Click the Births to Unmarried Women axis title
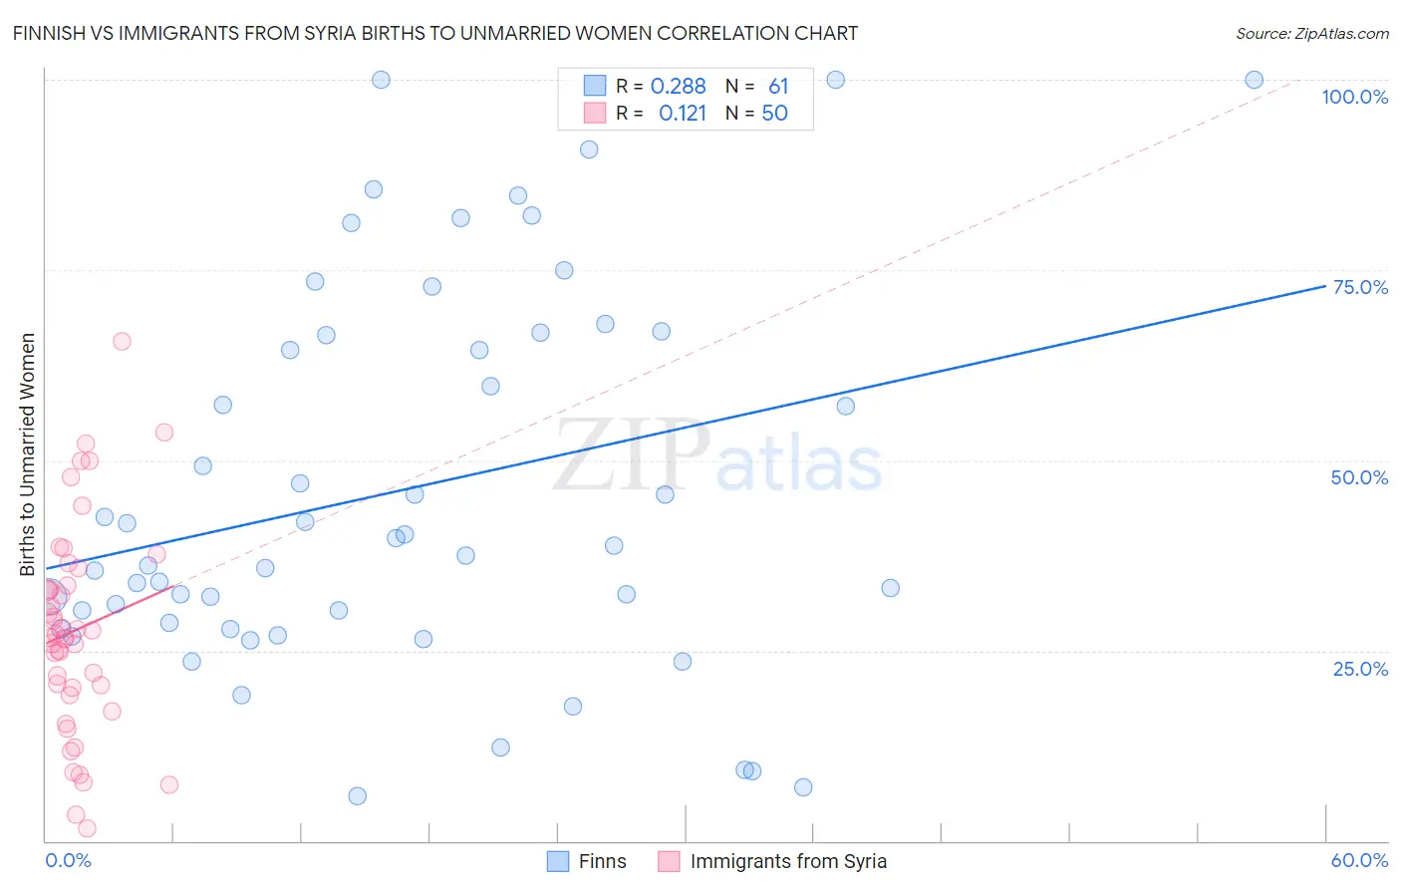1401x889 pixels. pos(28,454)
